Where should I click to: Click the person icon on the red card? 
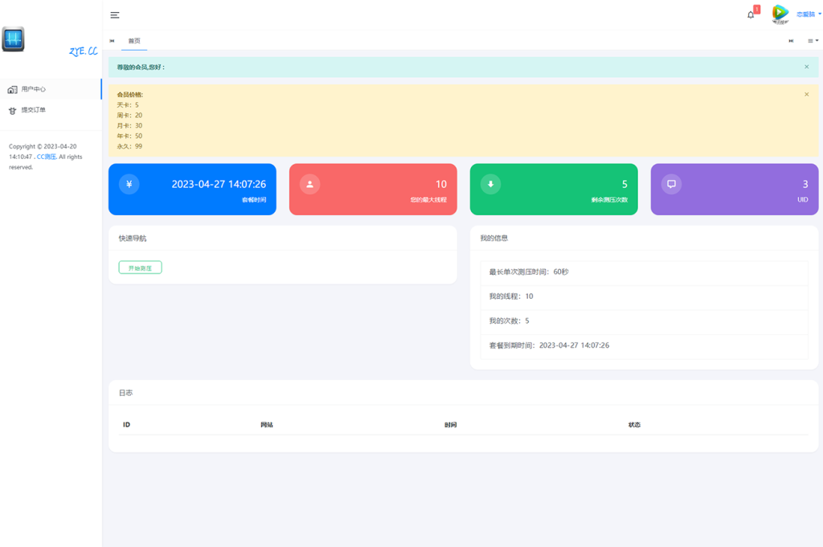(x=310, y=184)
